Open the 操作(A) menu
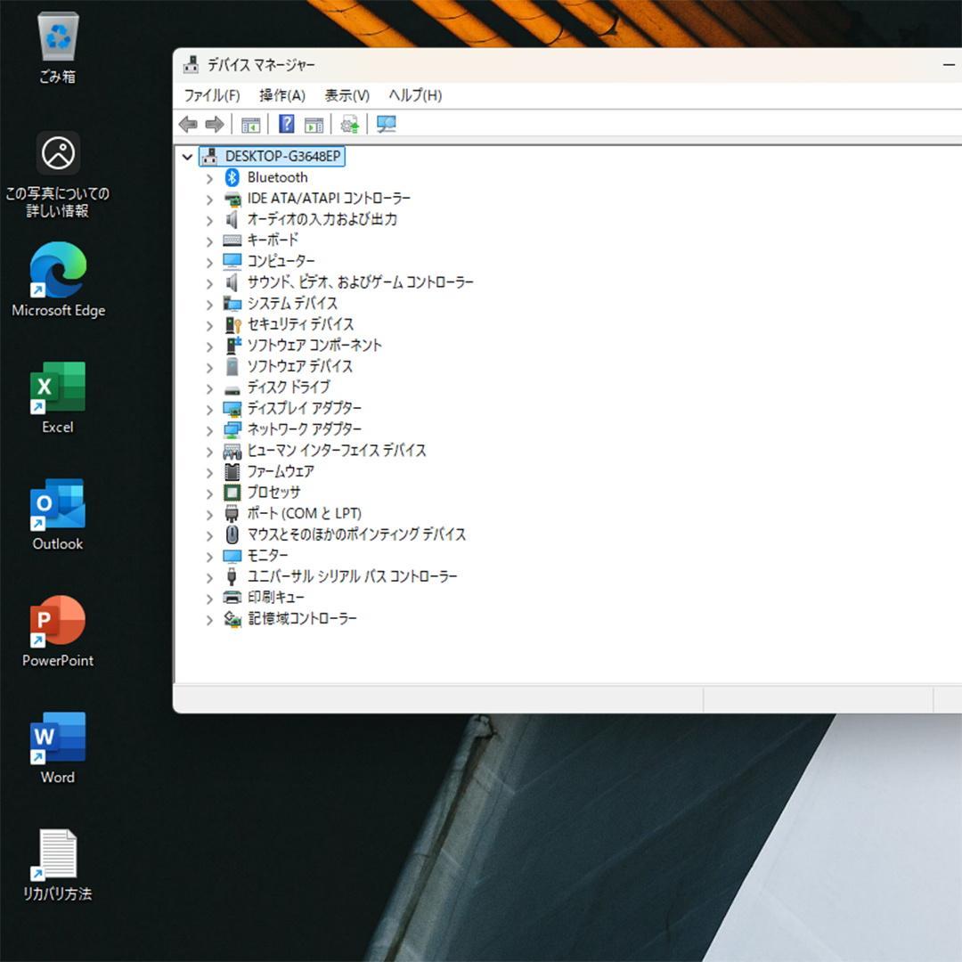 click(x=281, y=95)
